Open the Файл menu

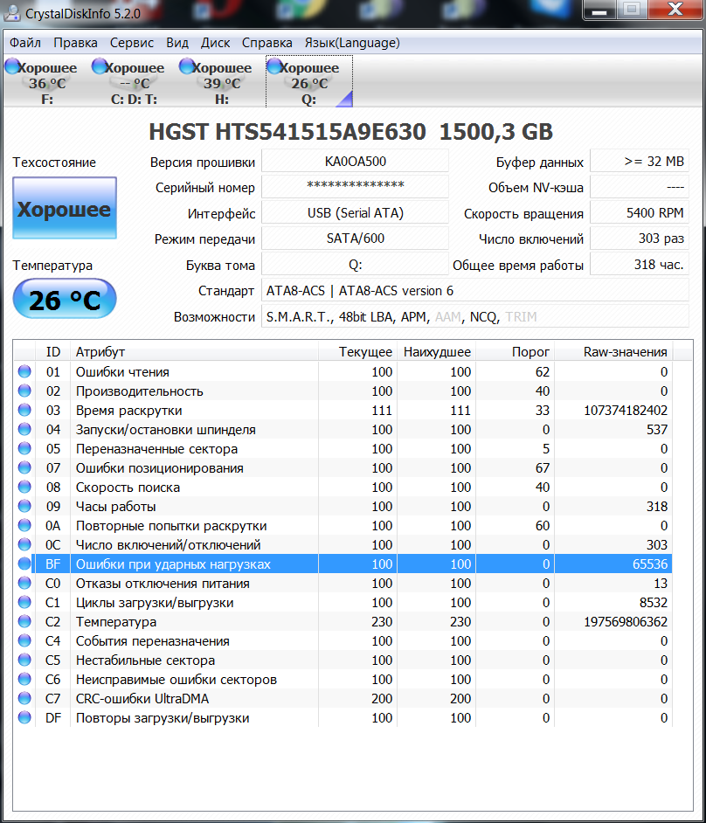[x=25, y=43]
